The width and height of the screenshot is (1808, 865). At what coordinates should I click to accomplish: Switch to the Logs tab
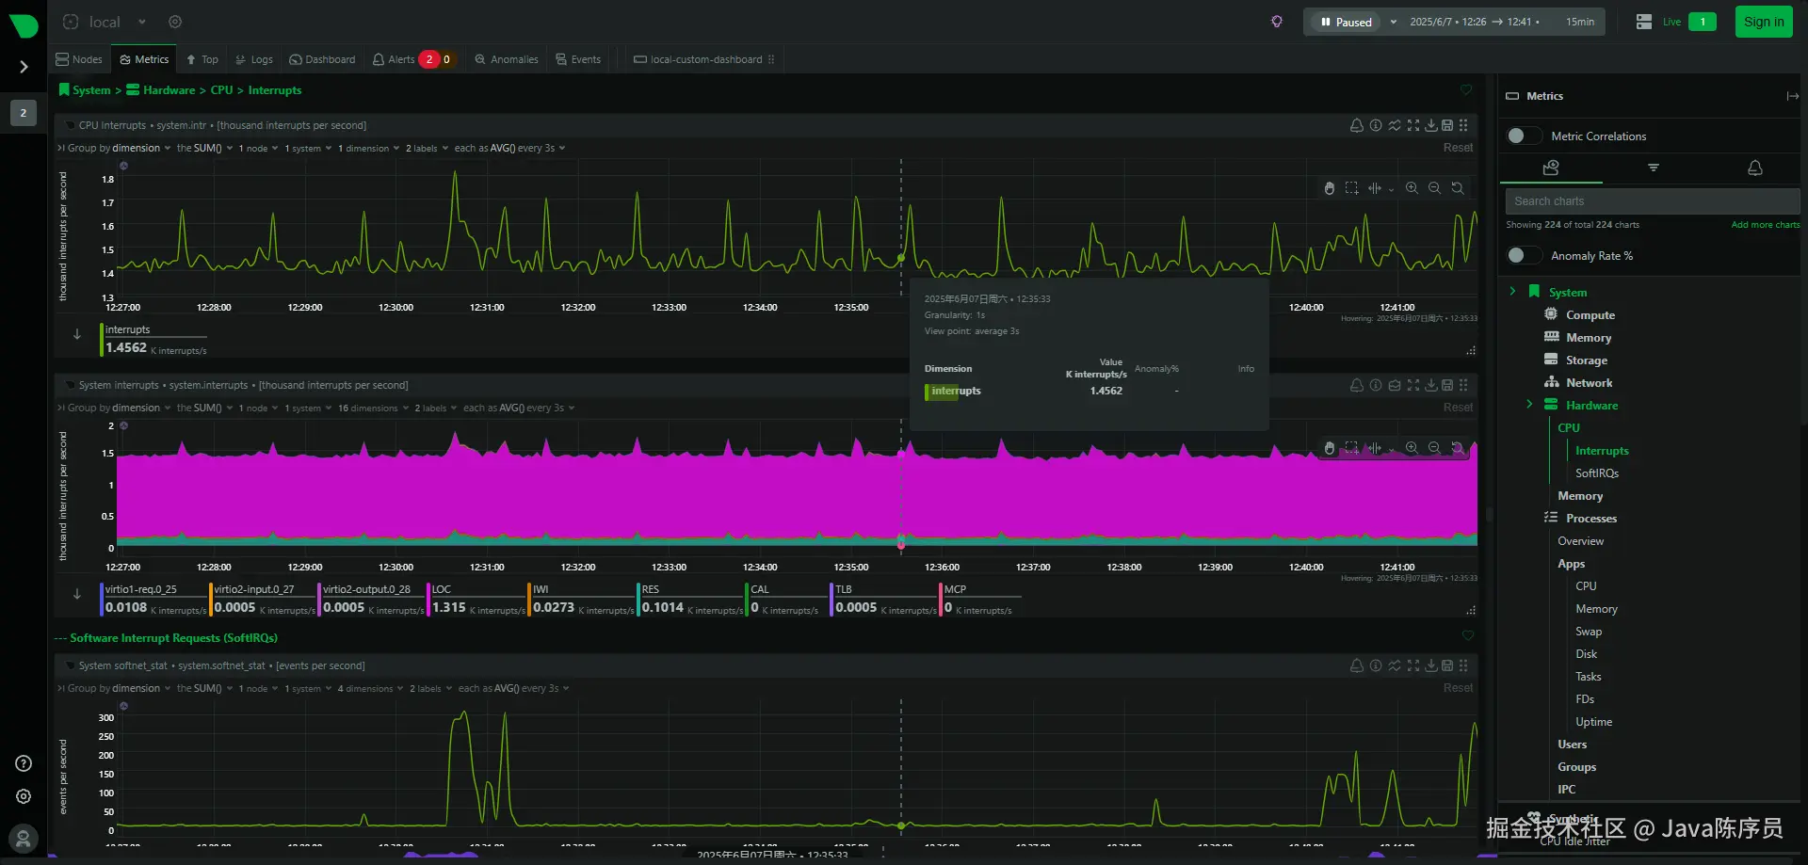click(254, 59)
